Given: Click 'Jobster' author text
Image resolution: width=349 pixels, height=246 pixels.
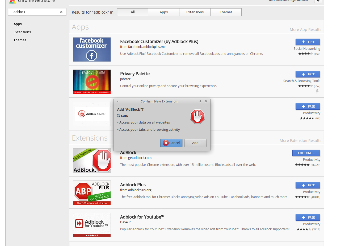Looking at the screenshot, I should click(125, 79).
